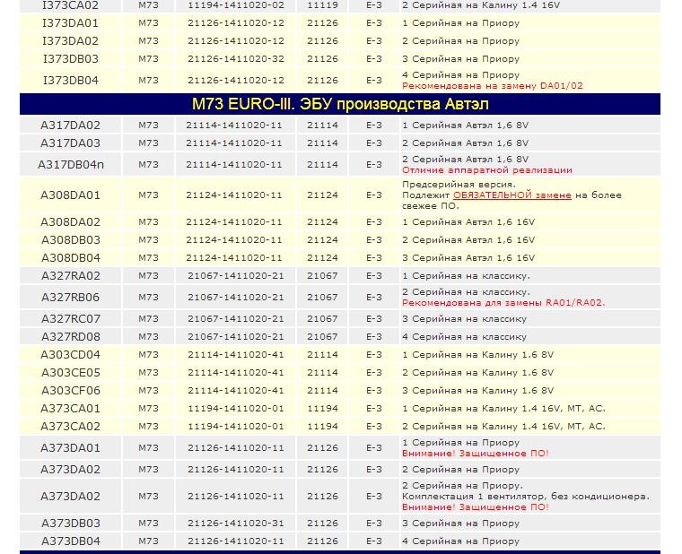Select firmware name A303CF06
The image size is (682, 554).
[x=71, y=390]
